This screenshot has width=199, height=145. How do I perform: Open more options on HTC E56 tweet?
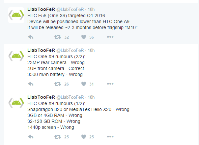[110, 37]
